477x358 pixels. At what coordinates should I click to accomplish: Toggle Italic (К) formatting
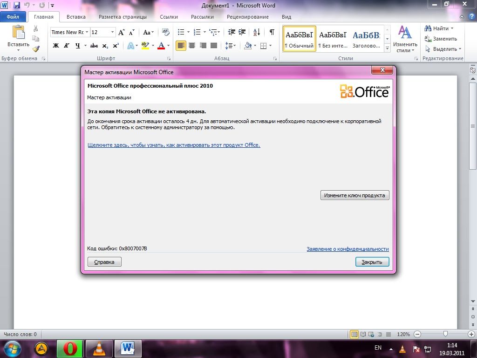click(x=66, y=46)
